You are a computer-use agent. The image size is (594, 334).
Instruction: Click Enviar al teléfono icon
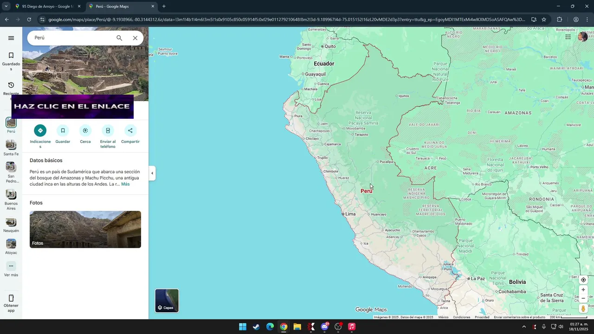coord(108,130)
